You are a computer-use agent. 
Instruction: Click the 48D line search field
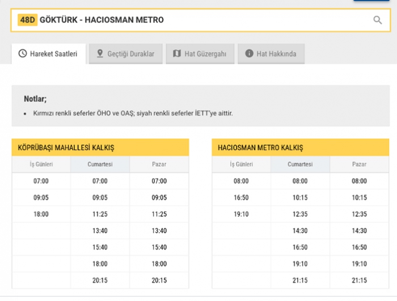[x=201, y=20]
